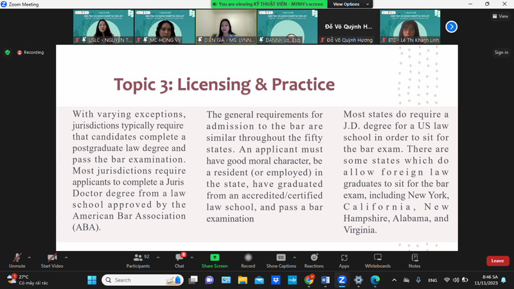
Task: Open the Reactions menu
Action: [314, 259]
